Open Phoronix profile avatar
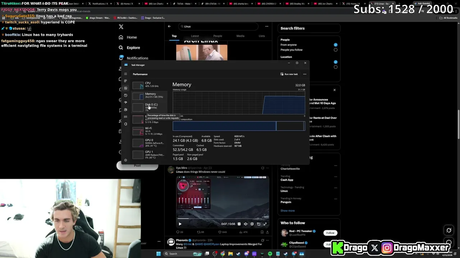Screen dimensions: 460x258 [171, 242]
